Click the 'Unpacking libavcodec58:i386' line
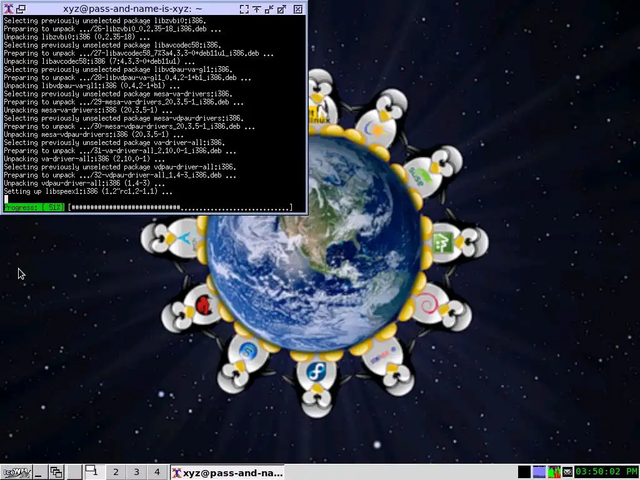The image size is (640, 480). (x=99, y=61)
